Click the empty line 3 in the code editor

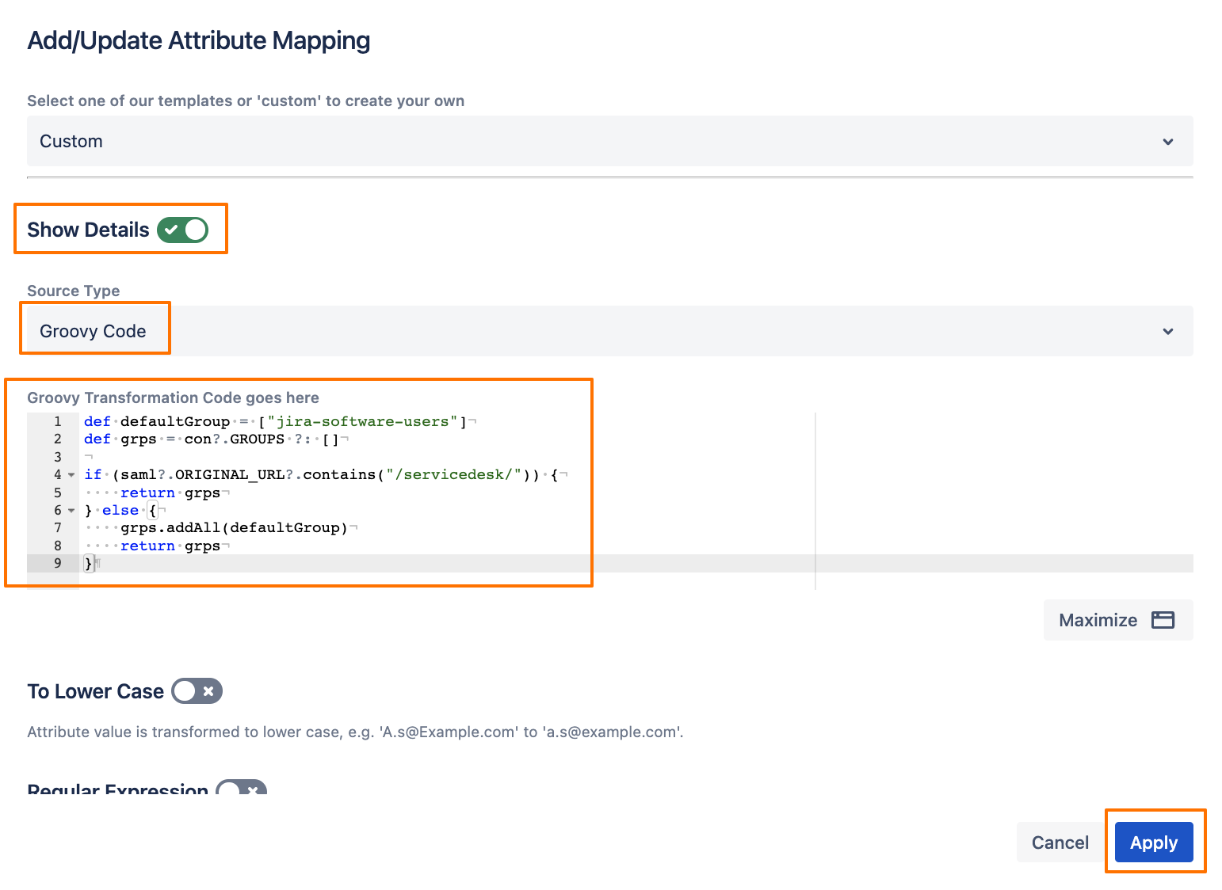[317, 457]
